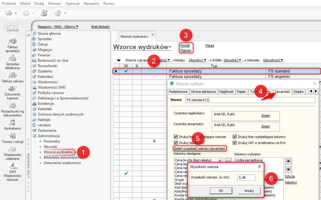Open Wiadomości odebrane sidebar icon
This screenshot has width=321, height=200.
tap(13, 149)
